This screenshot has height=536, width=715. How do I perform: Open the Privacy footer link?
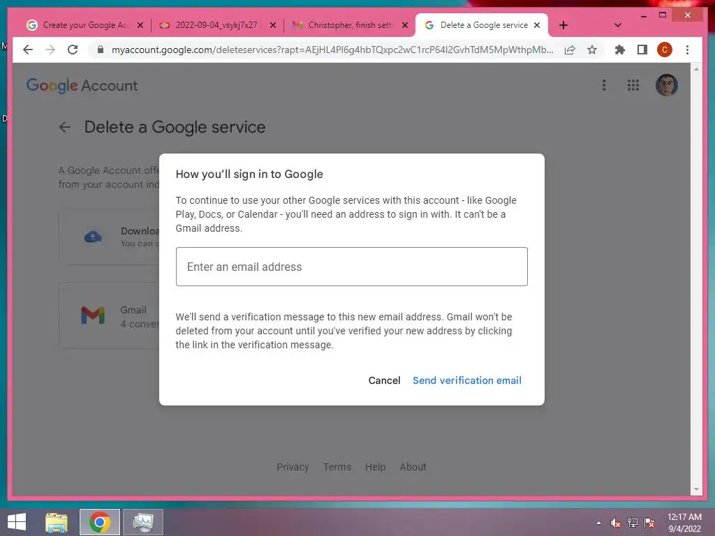coord(293,467)
